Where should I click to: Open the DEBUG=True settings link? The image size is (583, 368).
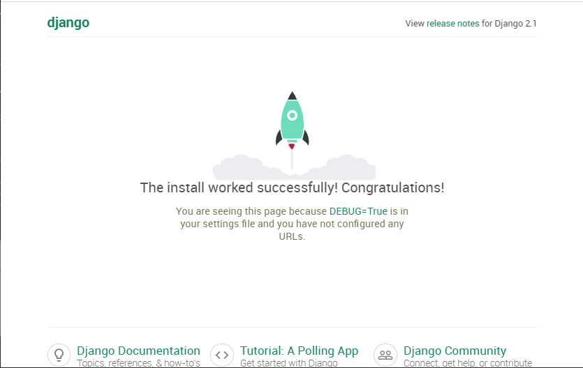358,211
